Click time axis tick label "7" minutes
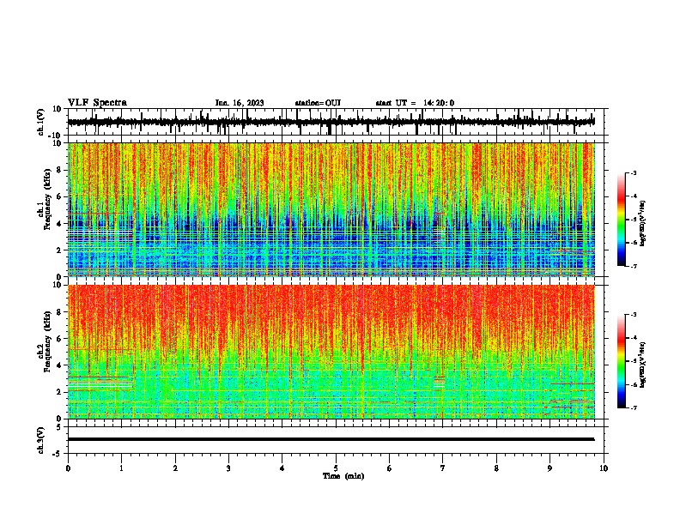This screenshot has width=680, height=525. click(x=443, y=468)
